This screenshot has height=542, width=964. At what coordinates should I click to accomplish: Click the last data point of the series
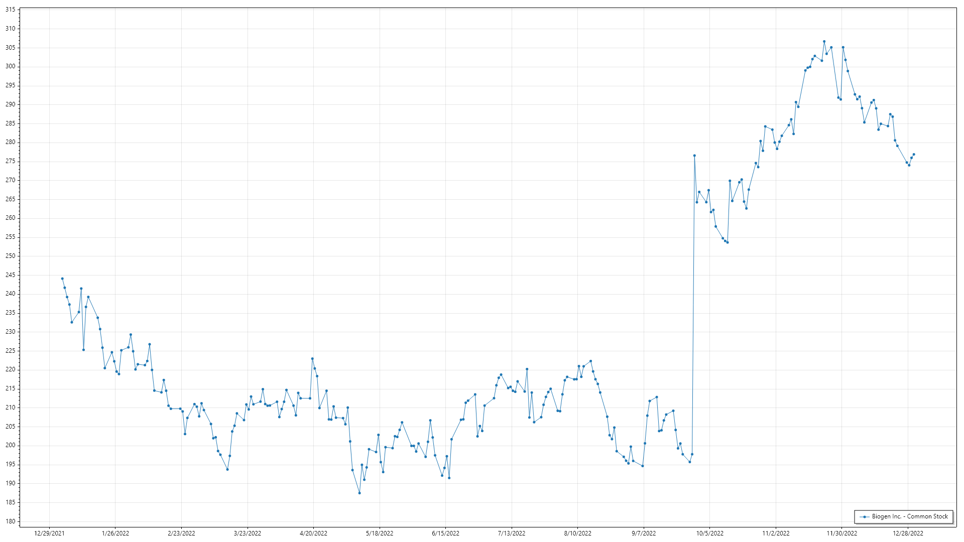914,155
